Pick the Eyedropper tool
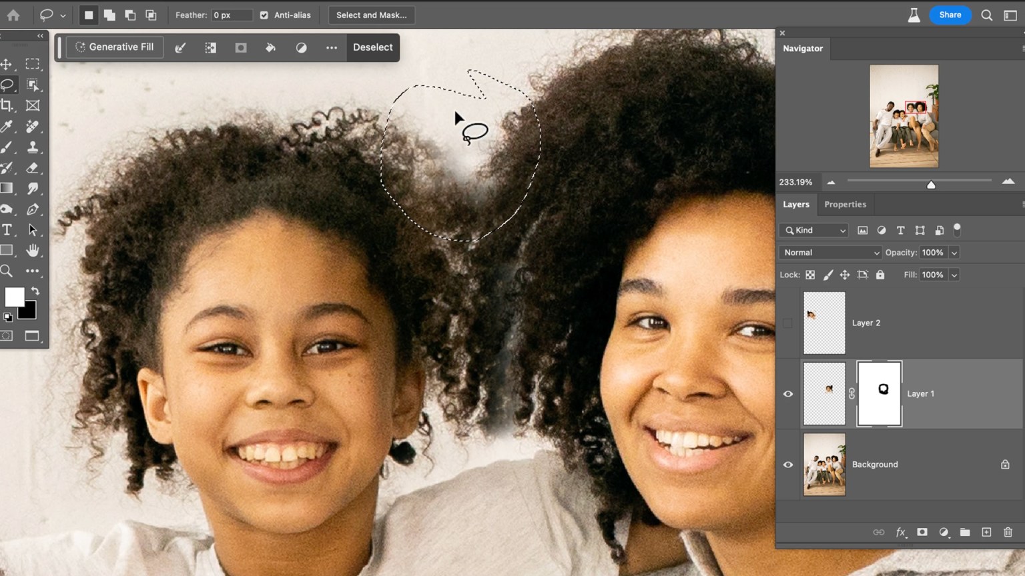Image resolution: width=1025 pixels, height=576 pixels. pos(7,127)
